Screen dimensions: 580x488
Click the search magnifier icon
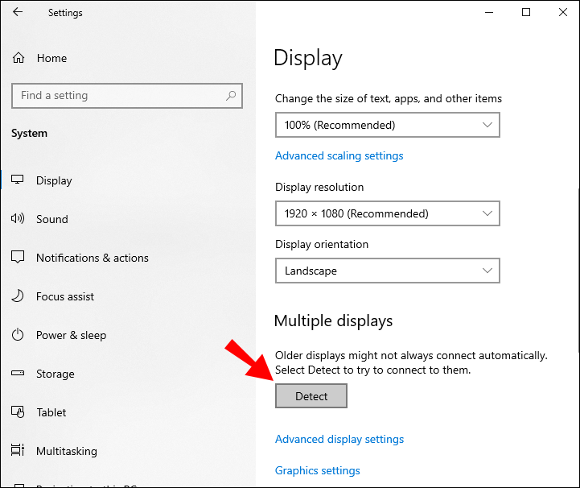tap(231, 96)
